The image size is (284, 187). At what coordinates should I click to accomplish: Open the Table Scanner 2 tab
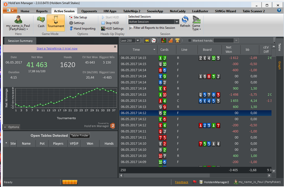point(254,11)
